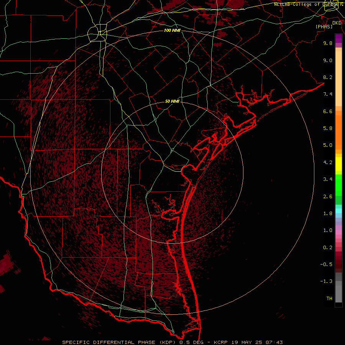The width and height of the screenshot is (345, 345).
Task: Click the 0.2 scale label
Action: (x=328, y=248)
